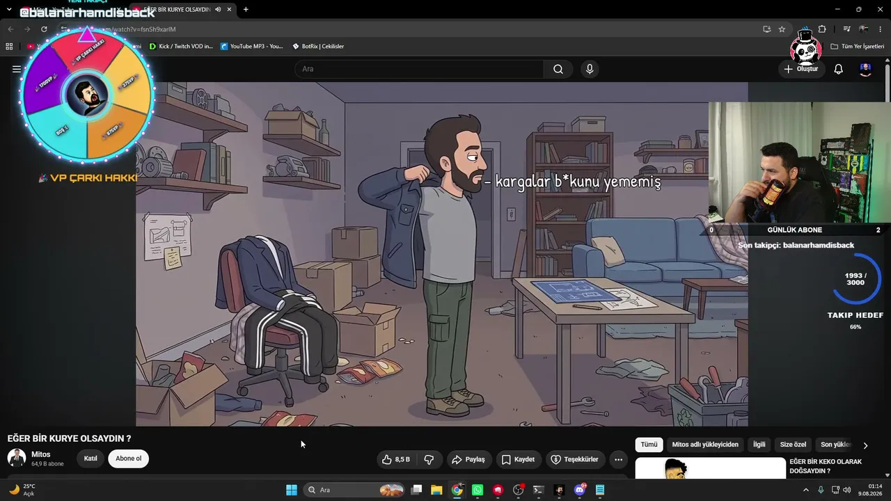Click the YouTube search magnifier button
The width and height of the screenshot is (891, 501).
(x=558, y=69)
